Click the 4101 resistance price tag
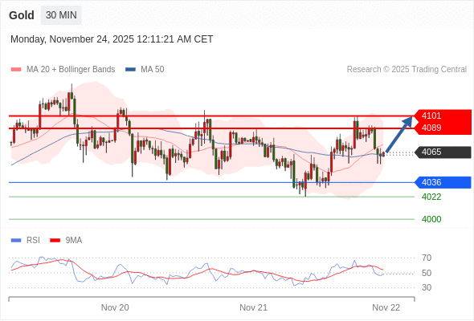The image size is (474, 321). click(443, 116)
